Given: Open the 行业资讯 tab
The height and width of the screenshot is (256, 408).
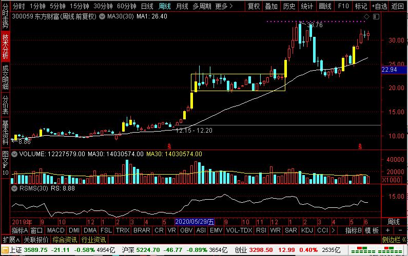Looking at the screenshot, I should click(x=93, y=240).
